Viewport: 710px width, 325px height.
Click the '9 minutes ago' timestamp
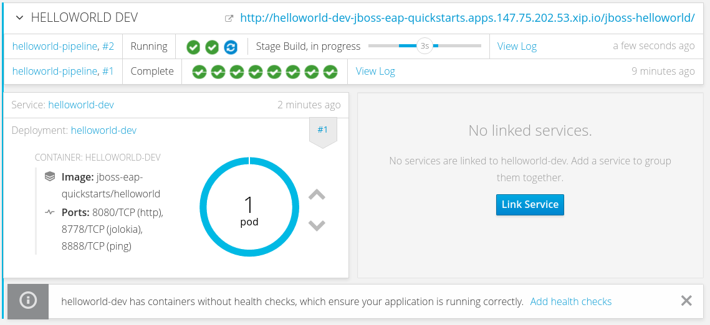663,72
